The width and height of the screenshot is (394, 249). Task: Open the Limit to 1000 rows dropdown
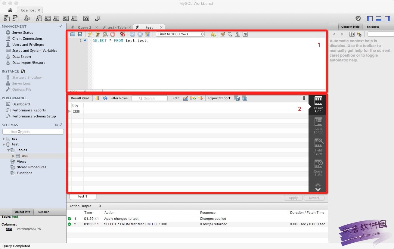180,34
